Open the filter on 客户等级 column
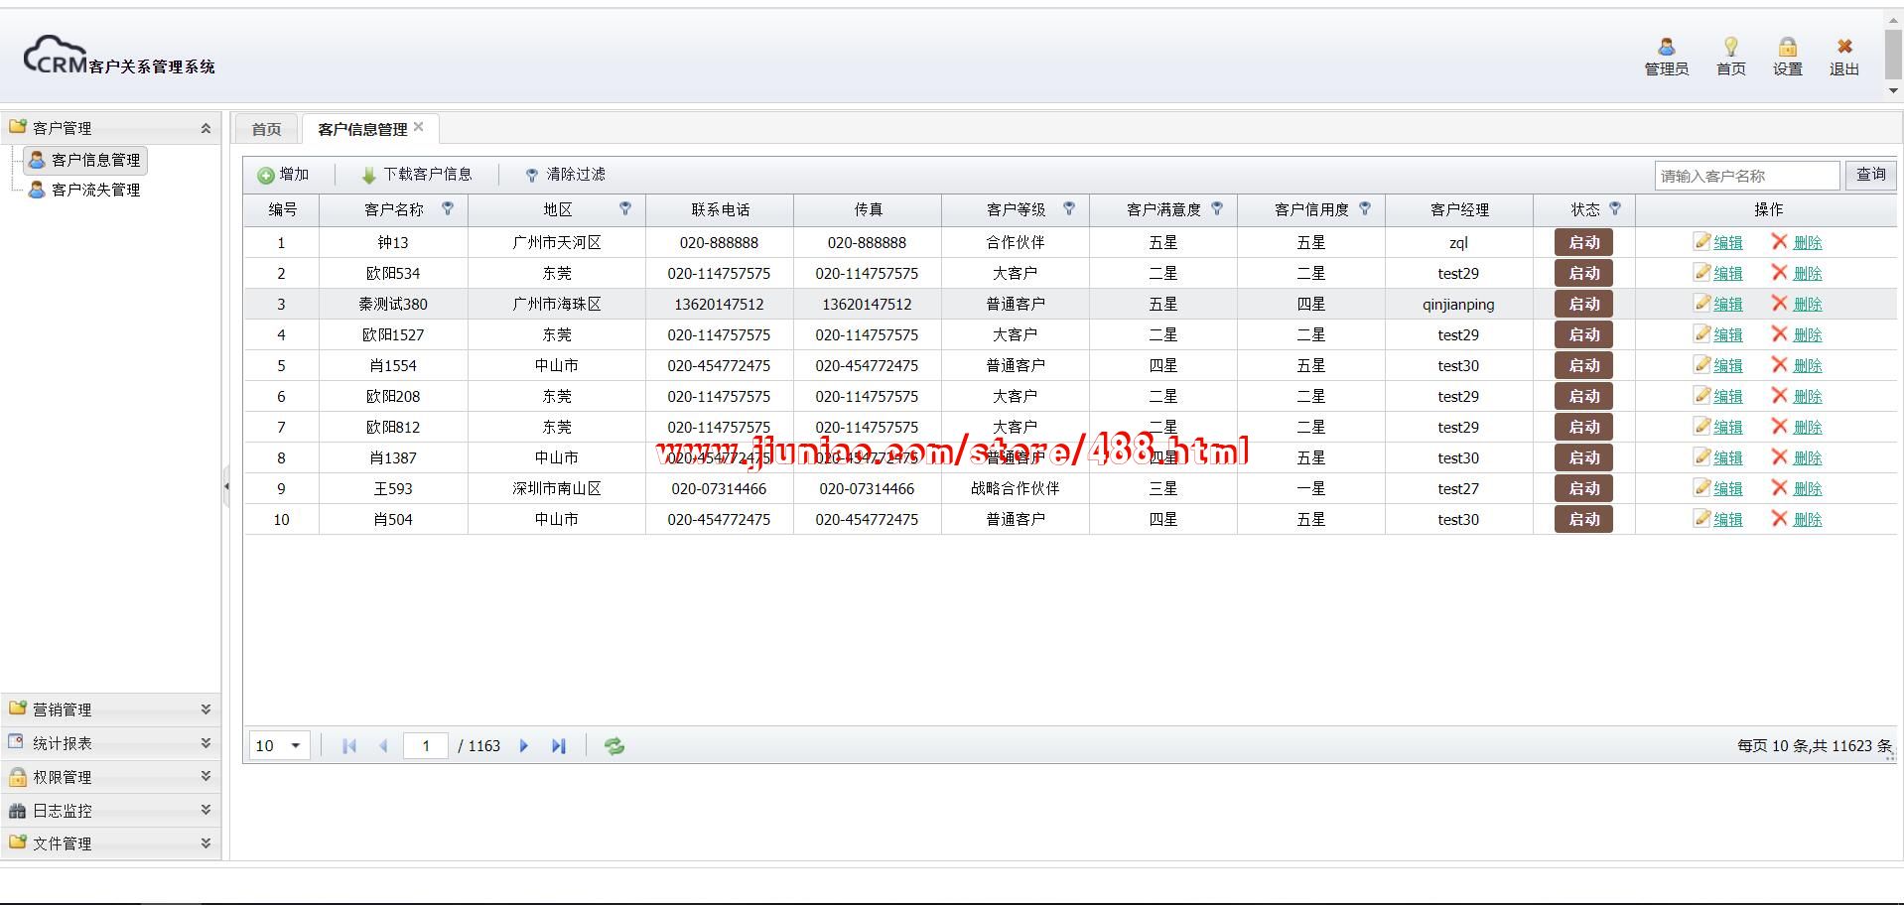Screen dimensions: 1904x905 click(x=1069, y=208)
